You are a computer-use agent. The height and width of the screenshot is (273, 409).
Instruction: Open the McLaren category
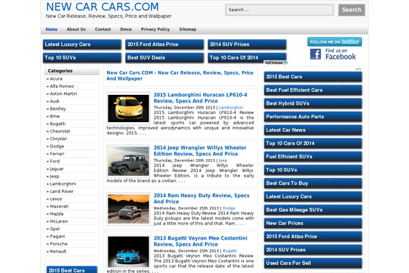click(x=59, y=222)
